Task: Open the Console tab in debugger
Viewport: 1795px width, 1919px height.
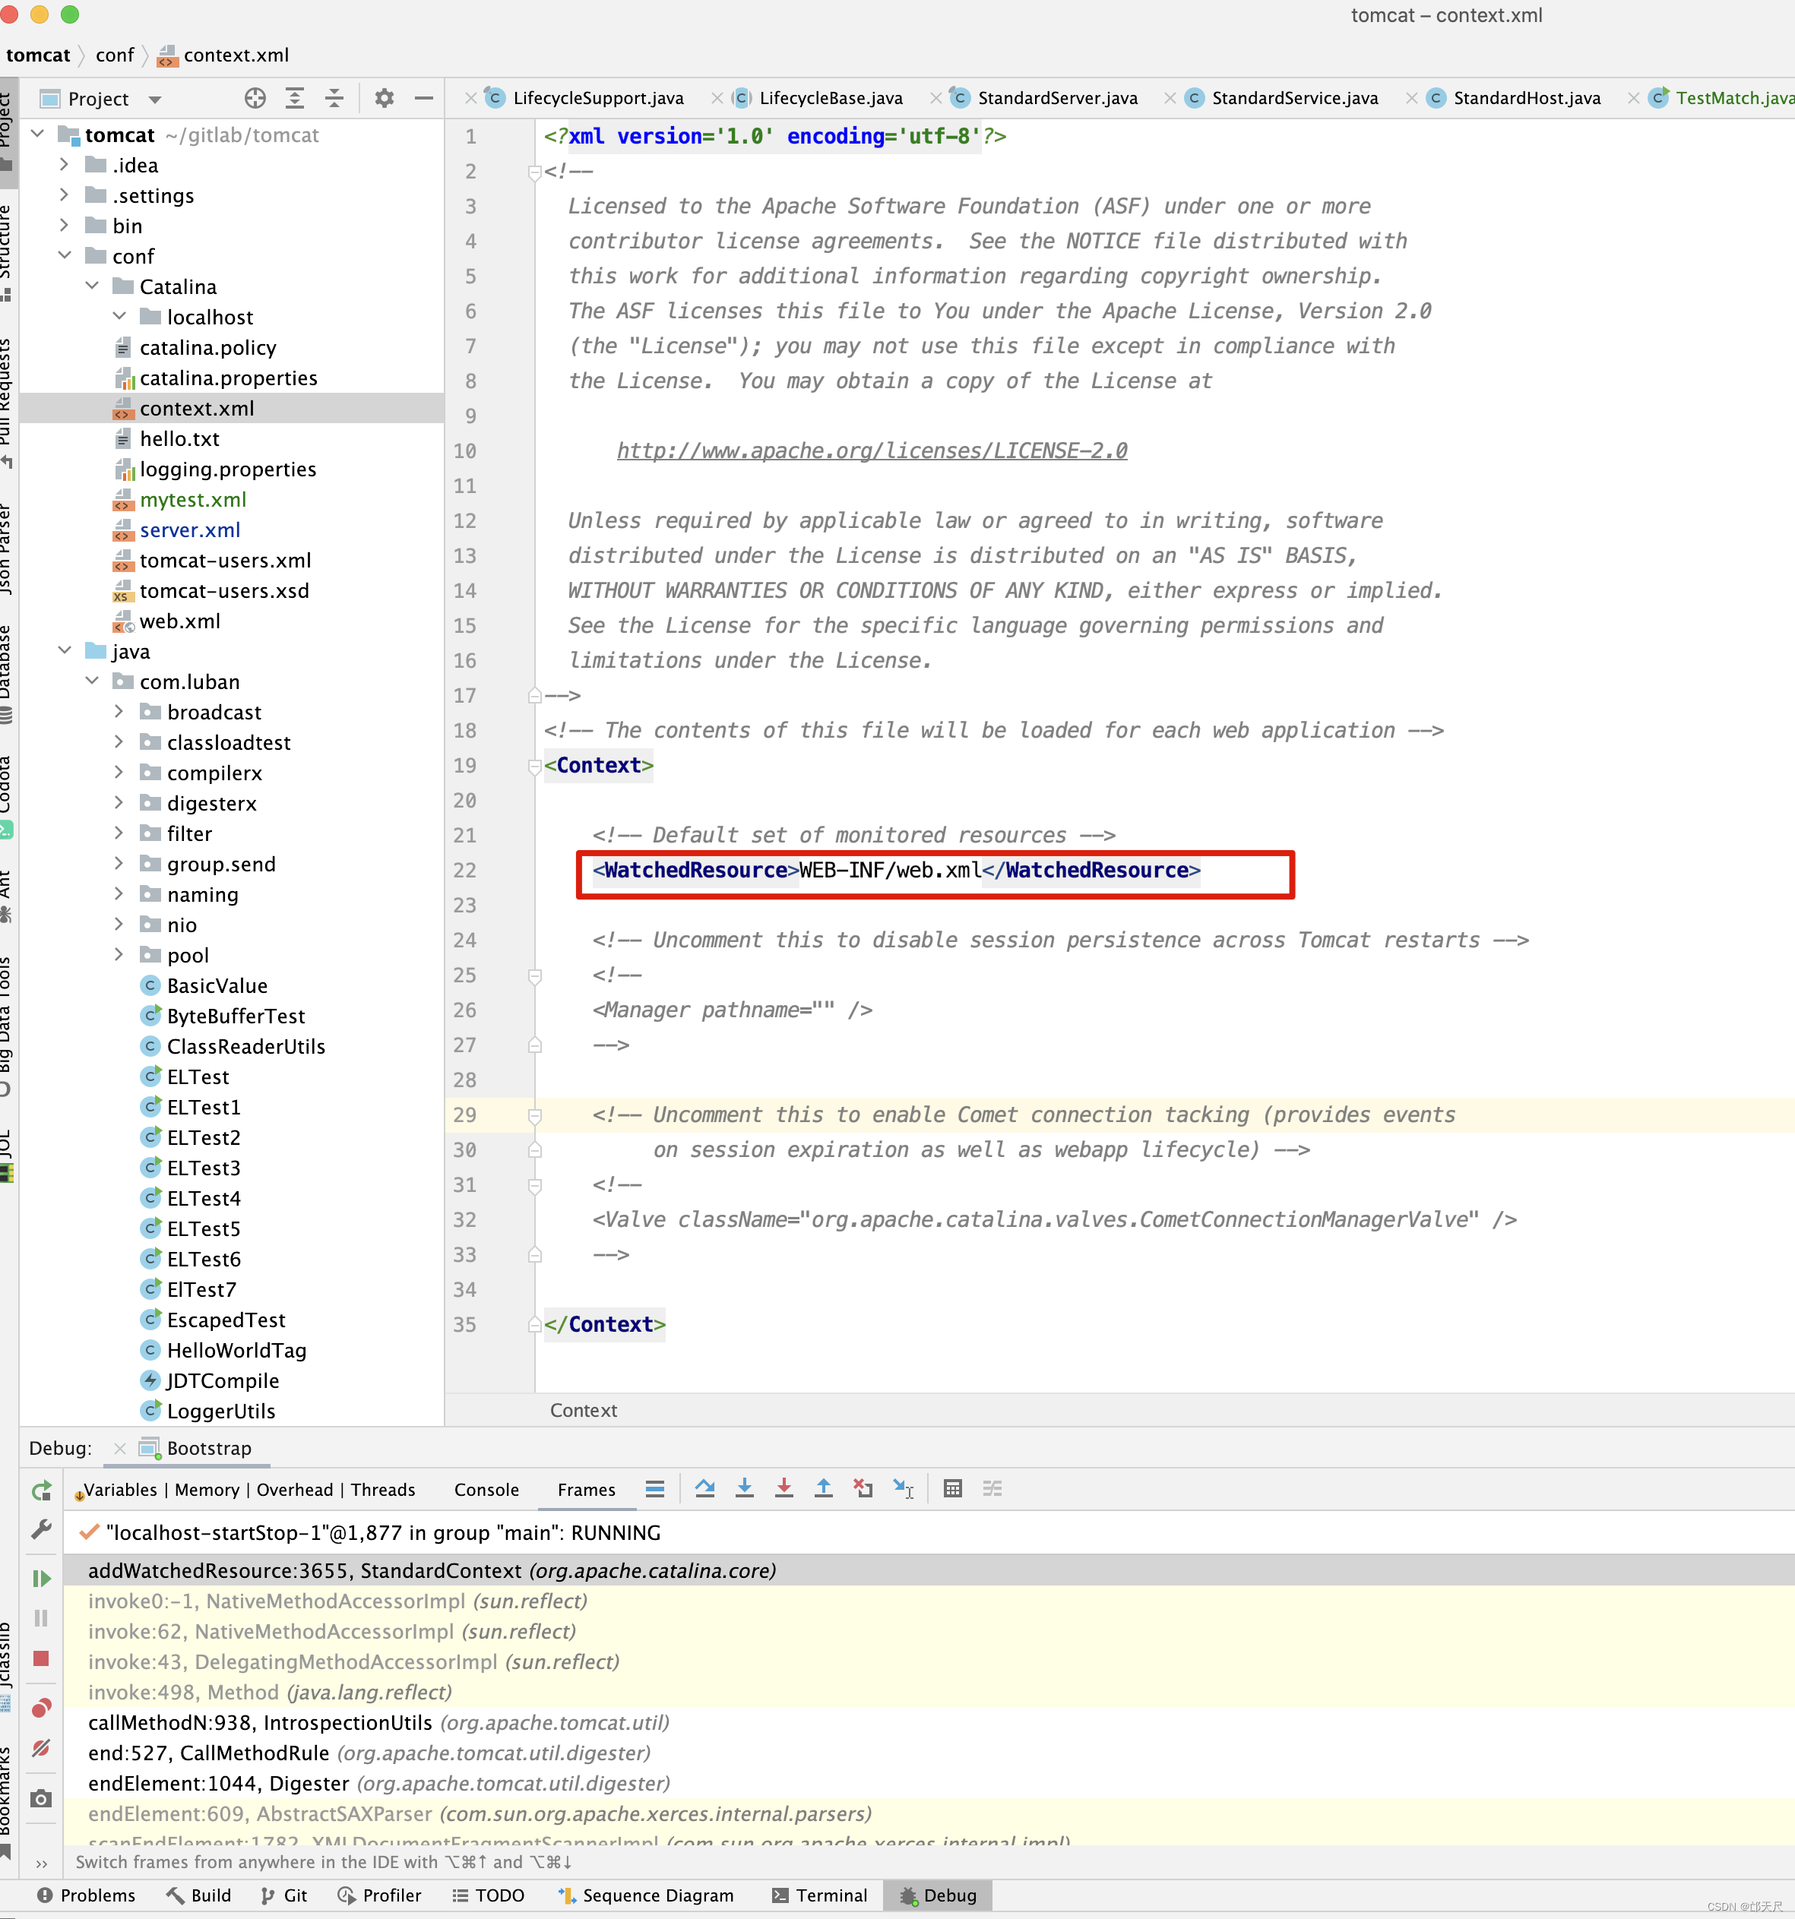Action: tap(486, 1490)
